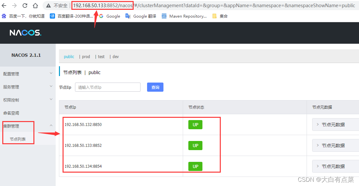Switch to the prod namespace tab

pyautogui.click(x=86, y=56)
